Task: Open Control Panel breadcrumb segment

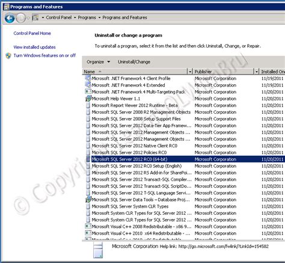Action: (59, 17)
